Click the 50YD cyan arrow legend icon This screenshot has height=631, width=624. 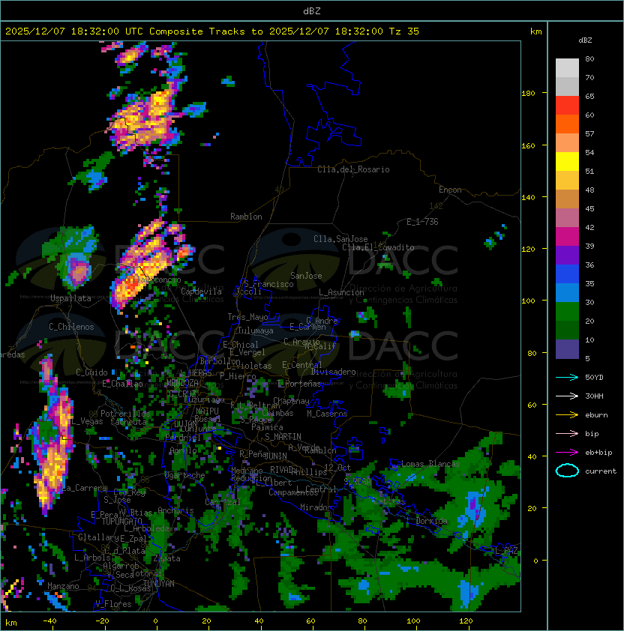coord(567,378)
